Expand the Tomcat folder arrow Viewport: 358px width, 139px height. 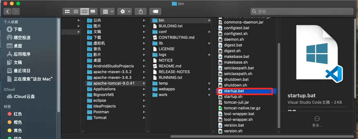tap(144, 118)
